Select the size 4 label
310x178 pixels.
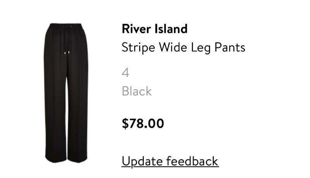coord(126,73)
